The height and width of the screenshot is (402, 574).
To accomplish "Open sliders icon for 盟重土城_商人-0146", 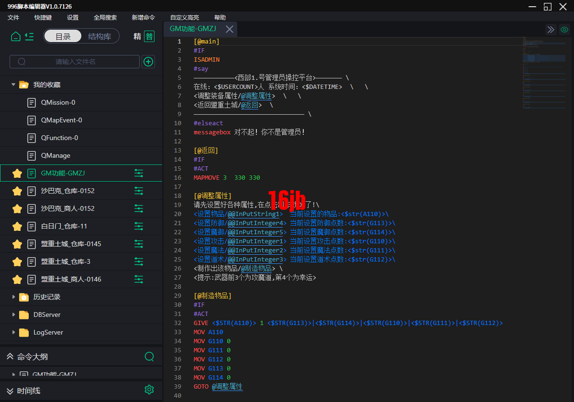I will click(x=139, y=279).
